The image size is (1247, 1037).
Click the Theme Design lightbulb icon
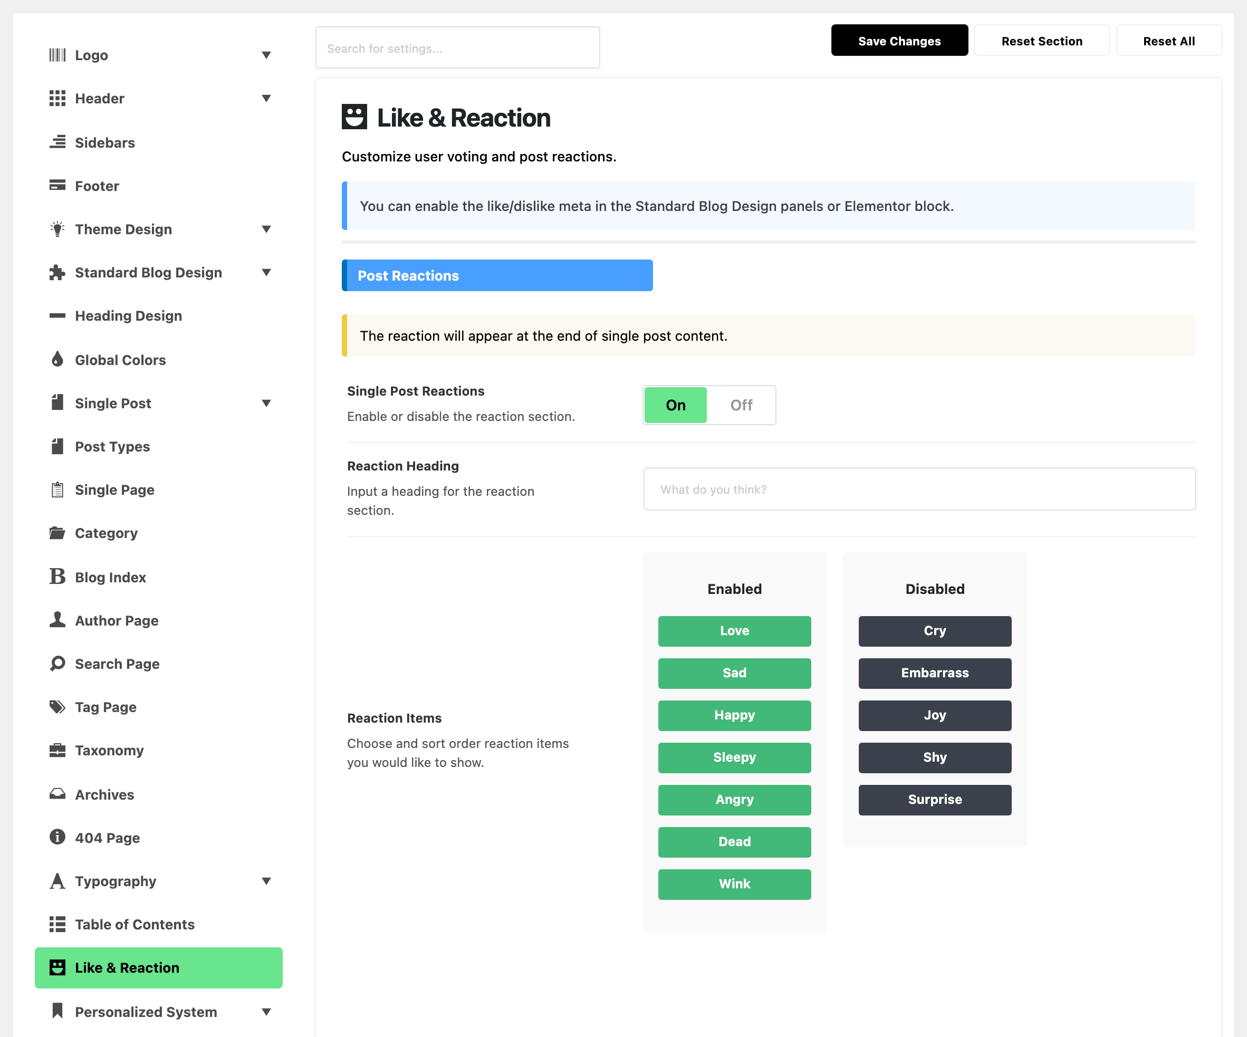(57, 229)
